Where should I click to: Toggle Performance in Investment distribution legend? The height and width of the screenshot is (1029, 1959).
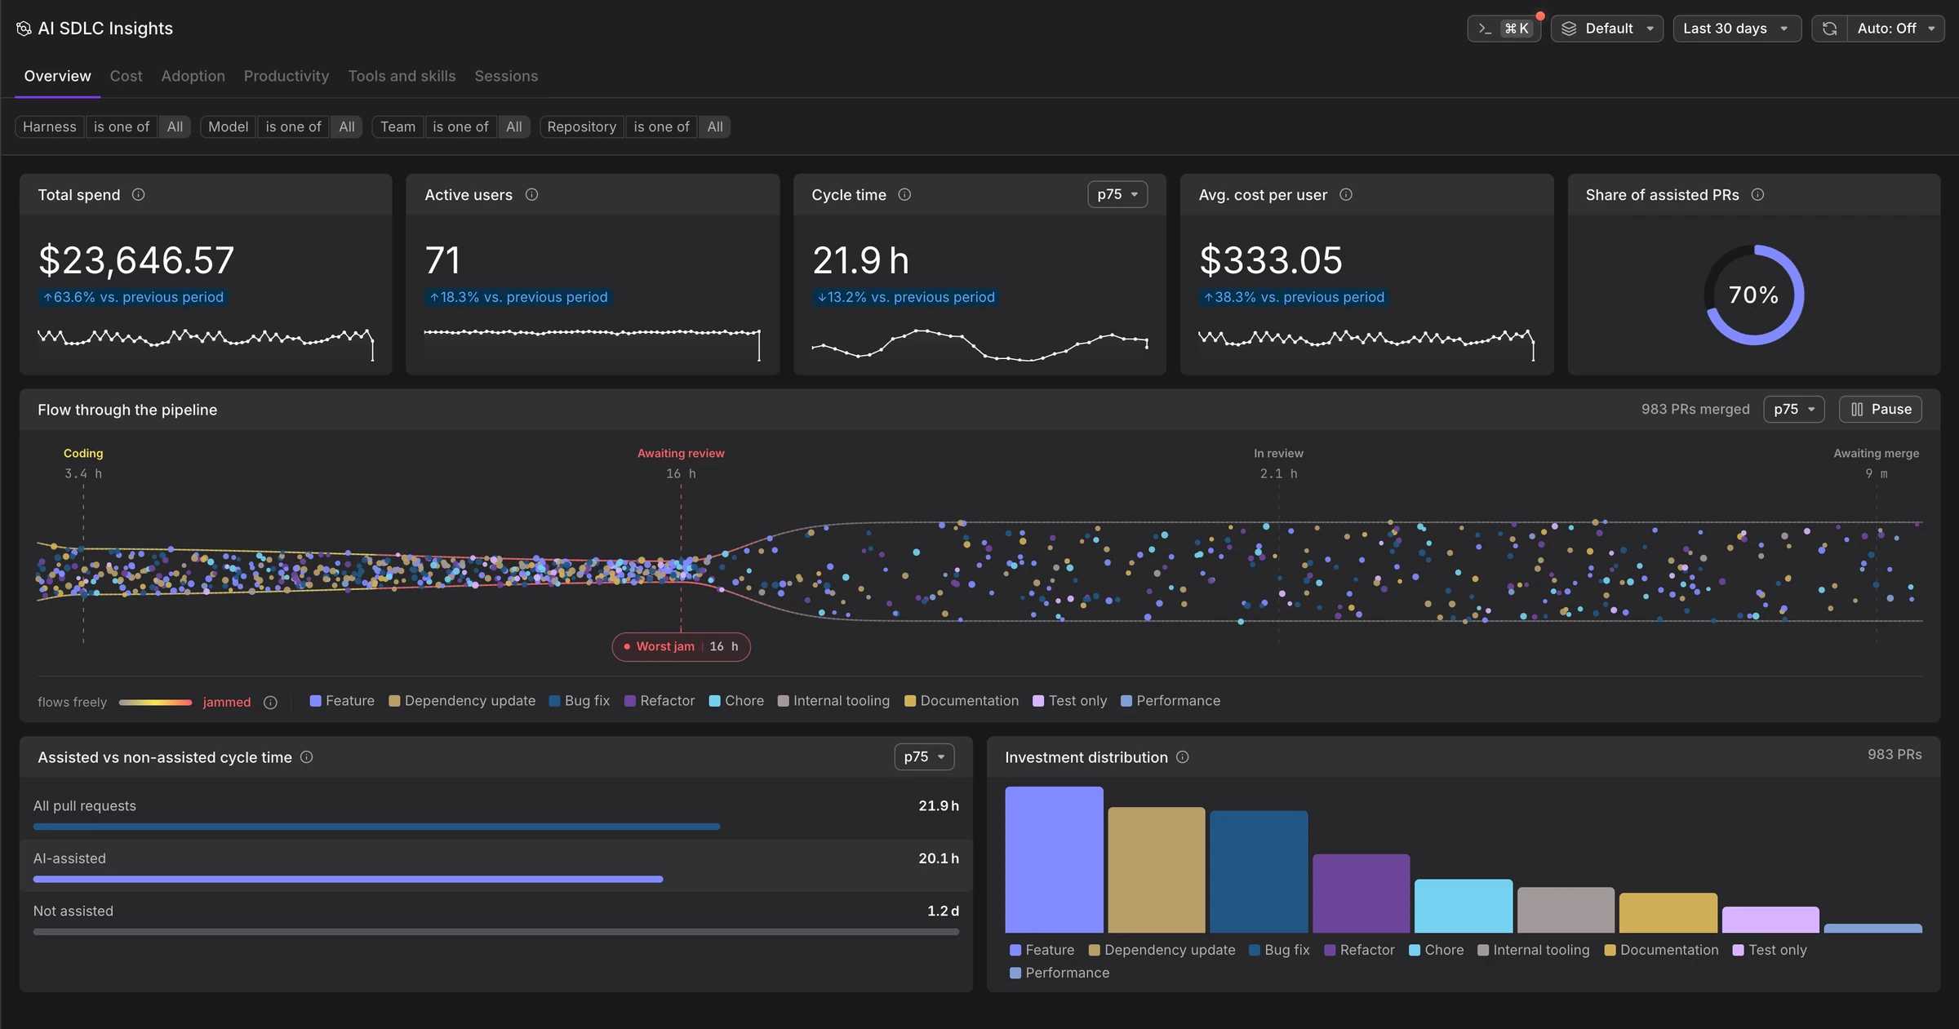(x=1059, y=973)
